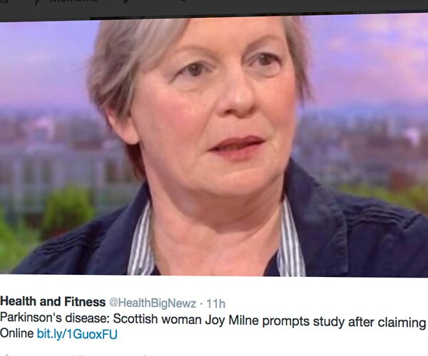The height and width of the screenshot is (356, 428).
Task: Open the 11h timestamp permalink
Action: [x=215, y=303]
